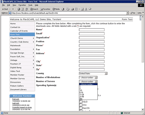Print the page with the printer icon

(x=72, y=9)
